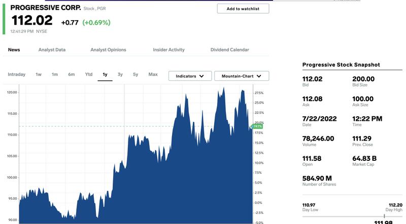The image size is (406, 224).
Task: Click the 112.02 Bid value
Action: coord(312,79)
